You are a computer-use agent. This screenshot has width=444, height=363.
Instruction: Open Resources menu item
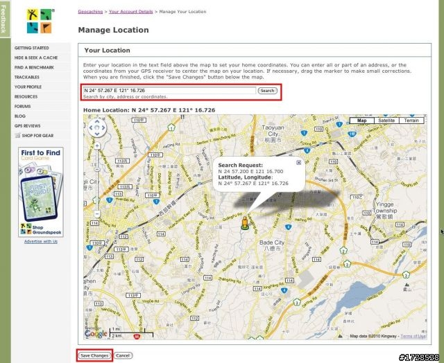pos(26,96)
